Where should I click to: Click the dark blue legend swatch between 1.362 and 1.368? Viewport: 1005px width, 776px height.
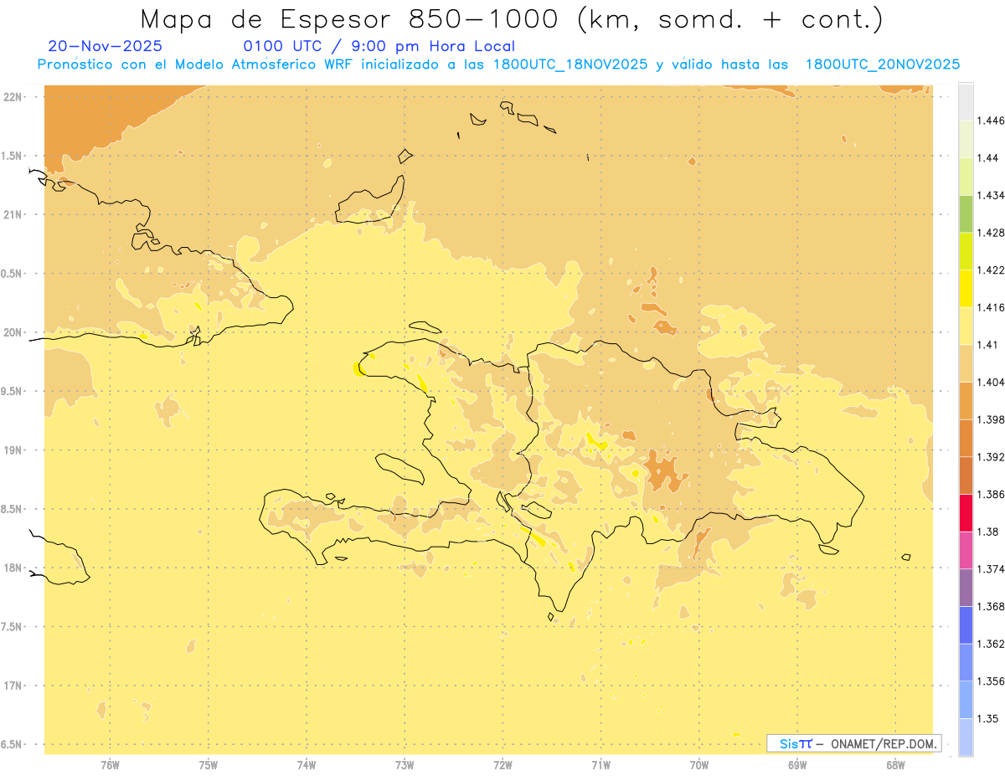point(966,624)
